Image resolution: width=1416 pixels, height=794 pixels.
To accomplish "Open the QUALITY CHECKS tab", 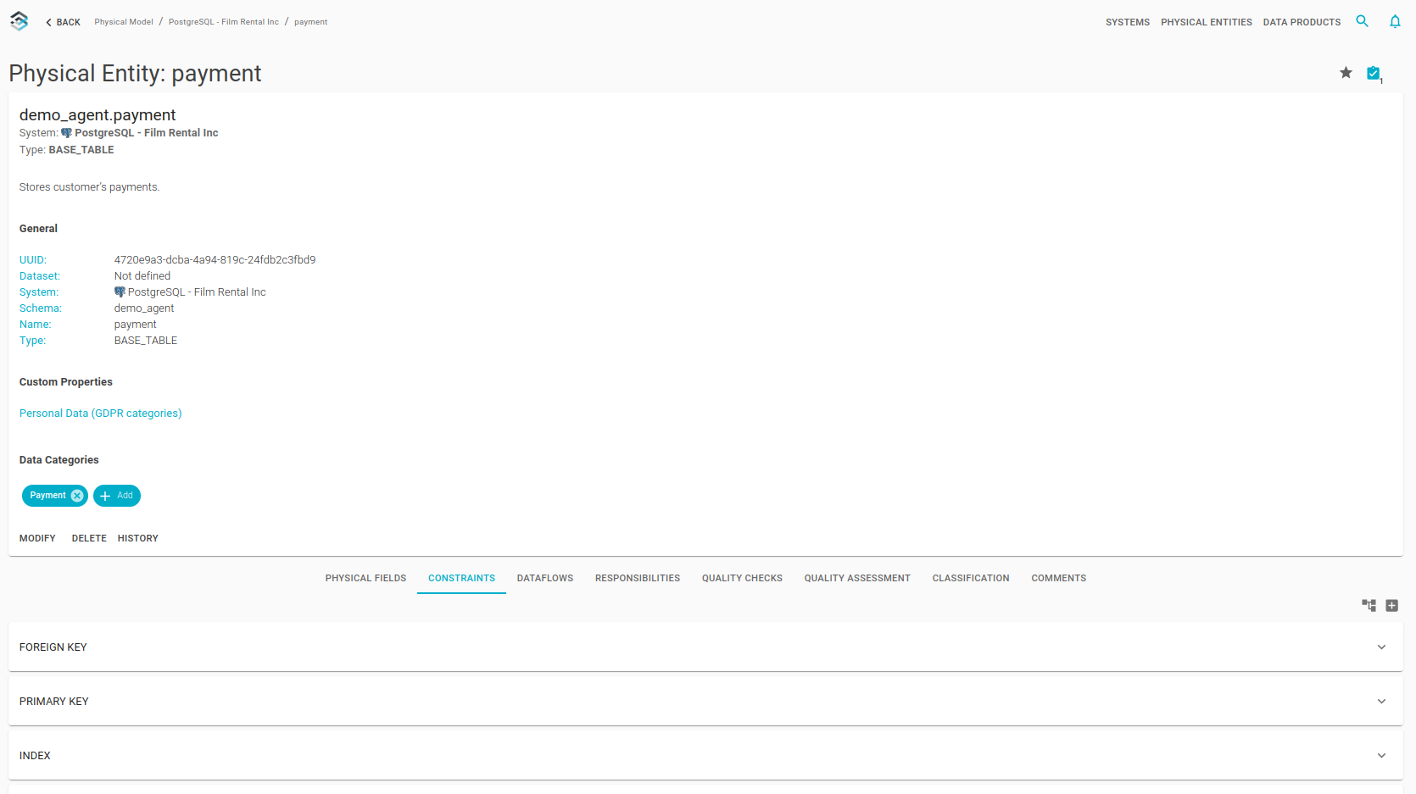I will pyautogui.click(x=742, y=578).
